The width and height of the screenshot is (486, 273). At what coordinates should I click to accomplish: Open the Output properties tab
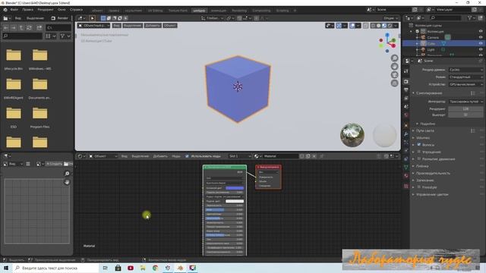[x=406, y=89]
